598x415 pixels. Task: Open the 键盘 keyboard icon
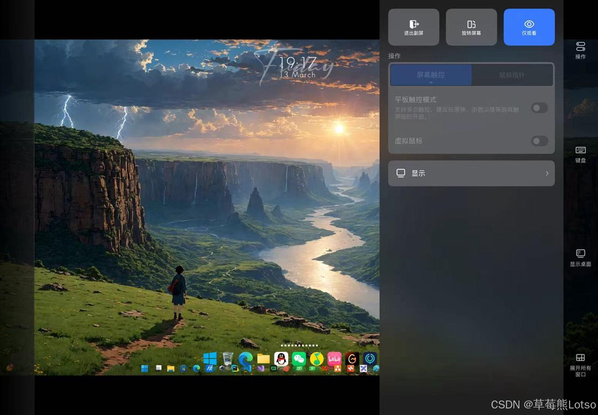click(580, 154)
